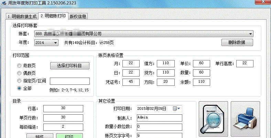Click the large printer icon button

pos(245,119)
